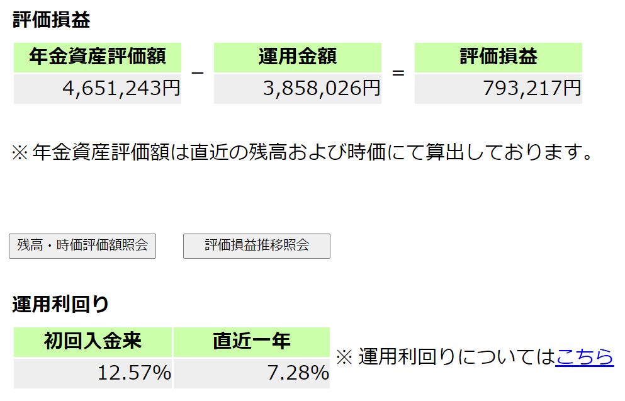The image size is (625, 401).
Task: Select the 年金資産評価額 table header cell
Action: [x=98, y=57]
